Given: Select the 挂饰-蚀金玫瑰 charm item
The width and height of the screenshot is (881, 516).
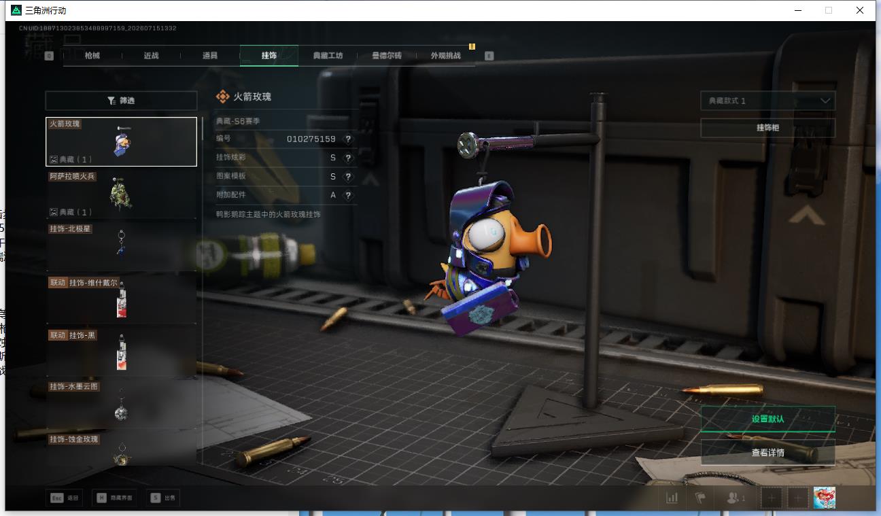Looking at the screenshot, I should [x=121, y=449].
